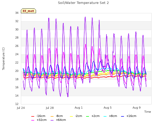Select the -8cm legend label

59,116
